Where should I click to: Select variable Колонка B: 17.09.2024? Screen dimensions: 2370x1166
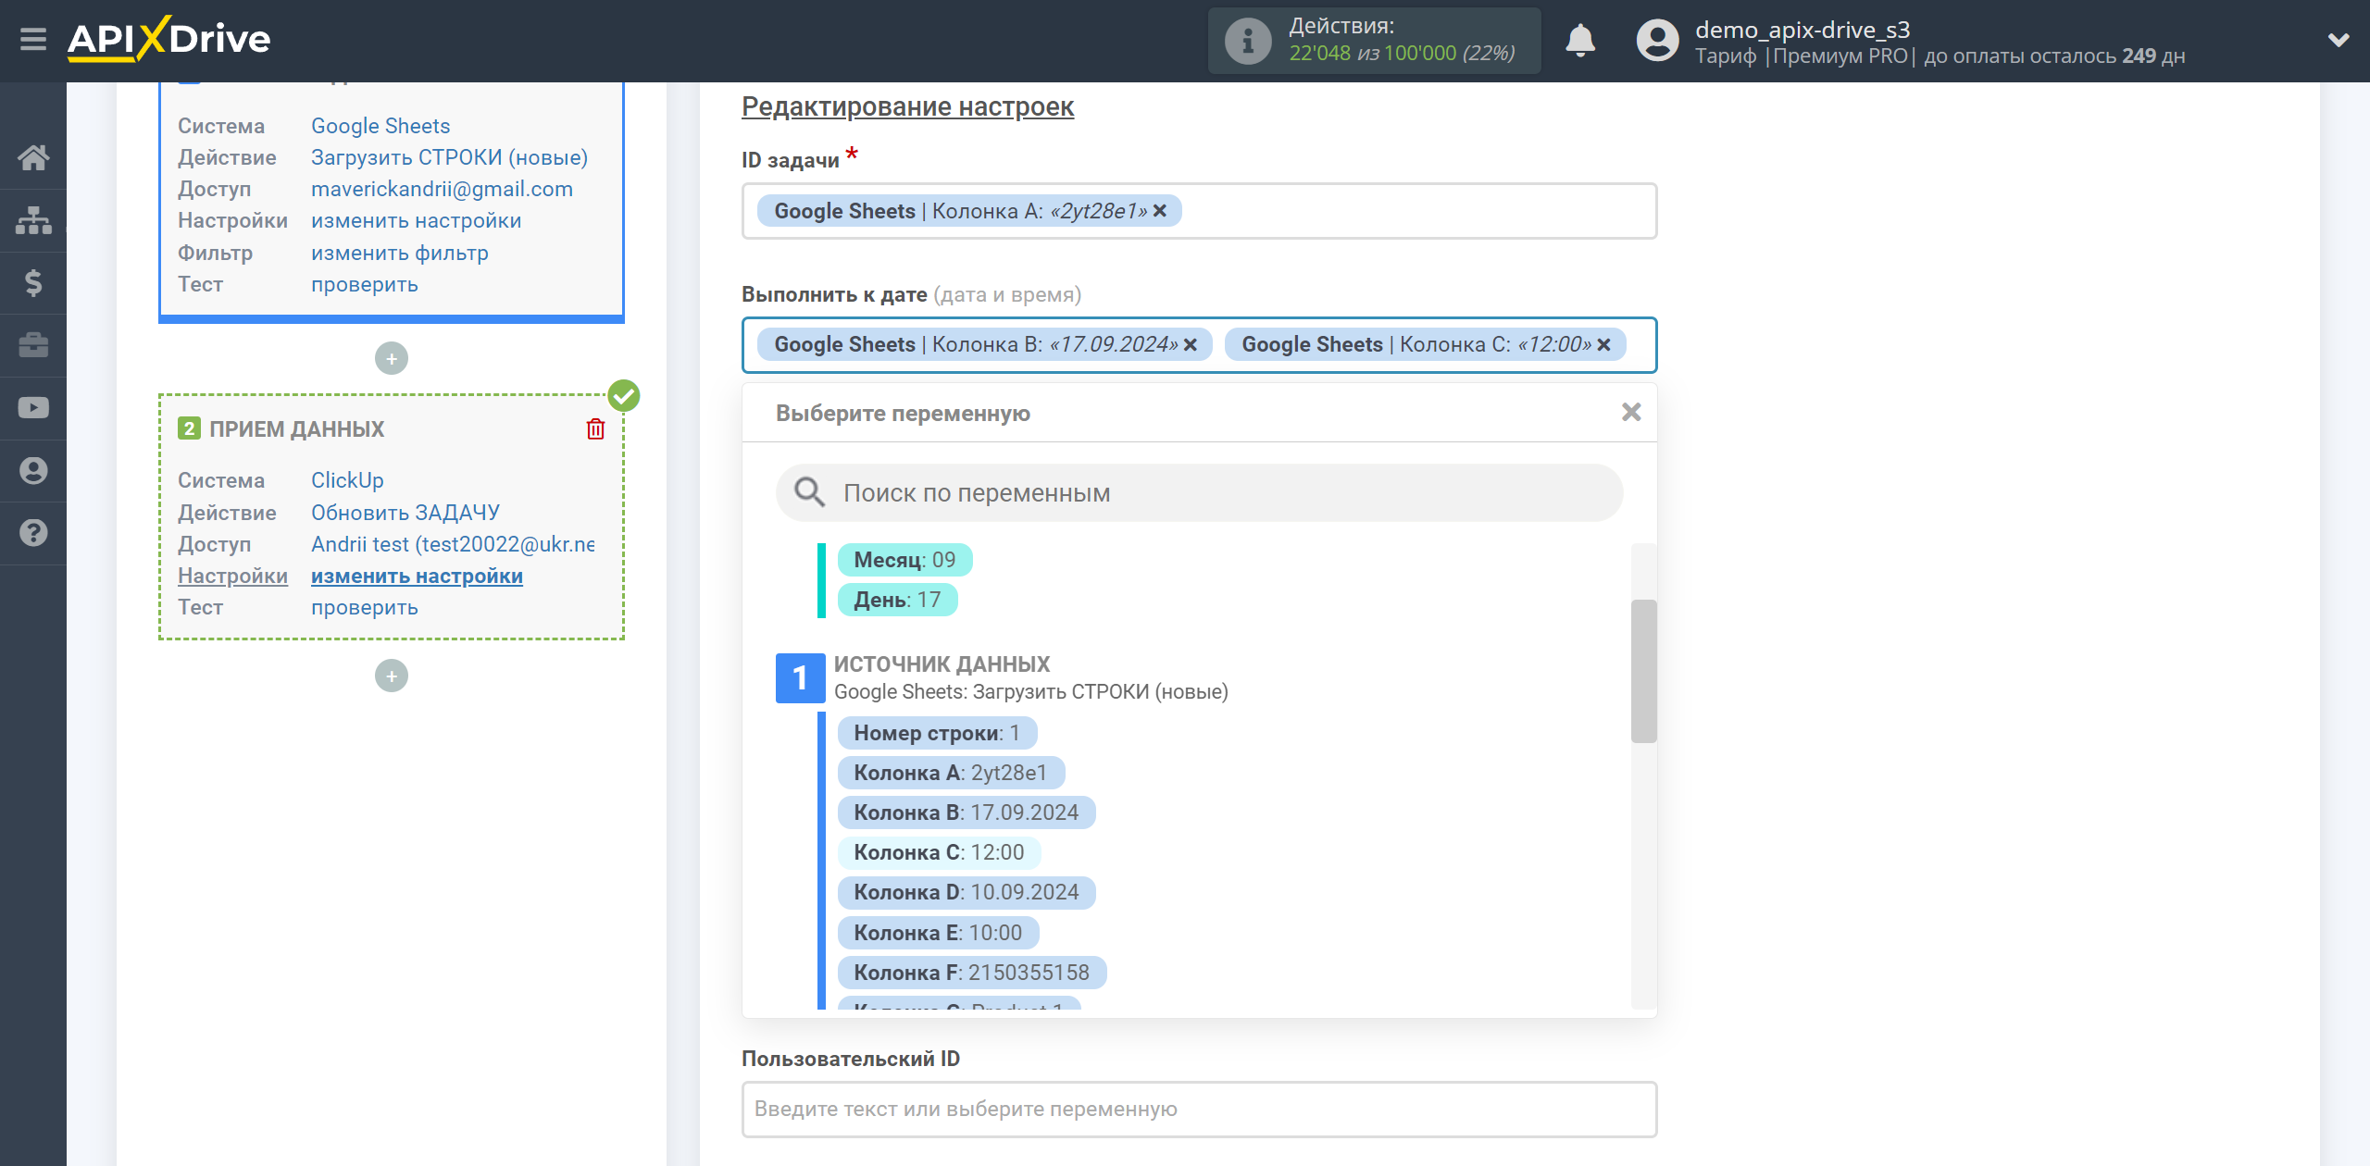[967, 812]
